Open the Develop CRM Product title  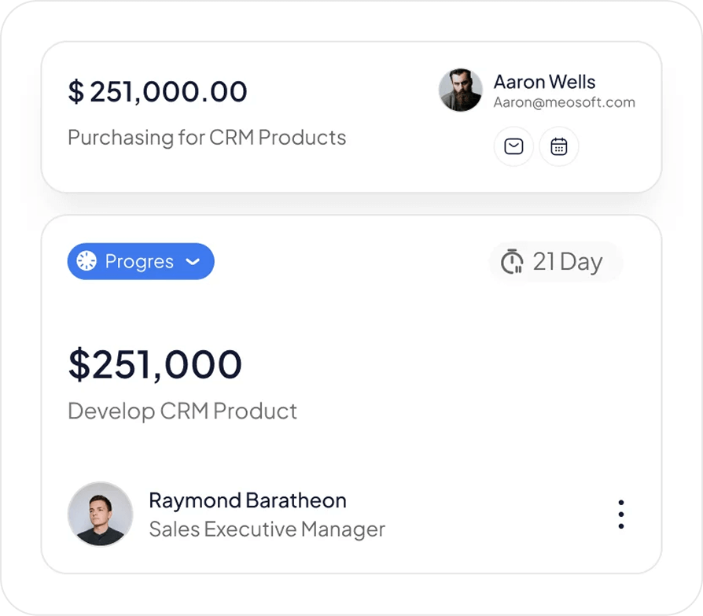point(182,411)
